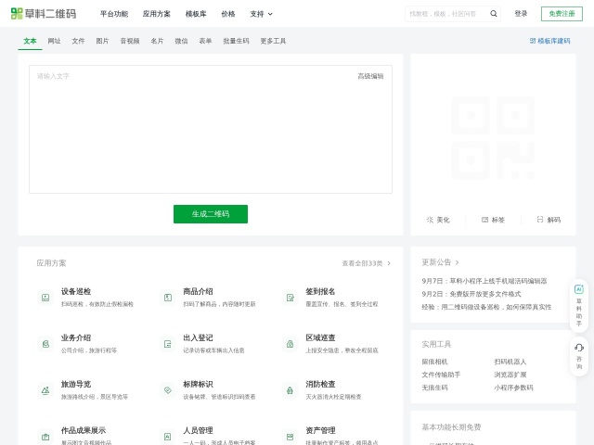Image resolution: width=594 pixels, height=445 pixels.
Task: Switch to the 表单 tab
Action: click(205, 41)
